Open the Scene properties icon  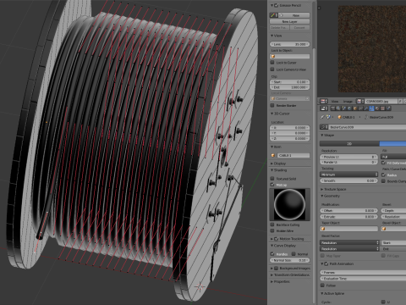343,108
